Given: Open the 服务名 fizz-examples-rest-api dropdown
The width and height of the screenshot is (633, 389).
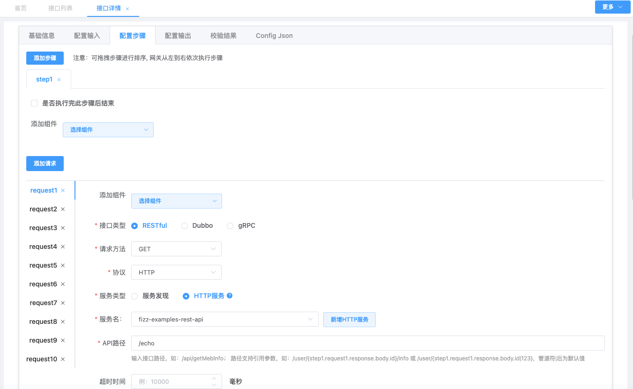Looking at the screenshot, I should [x=225, y=319].
